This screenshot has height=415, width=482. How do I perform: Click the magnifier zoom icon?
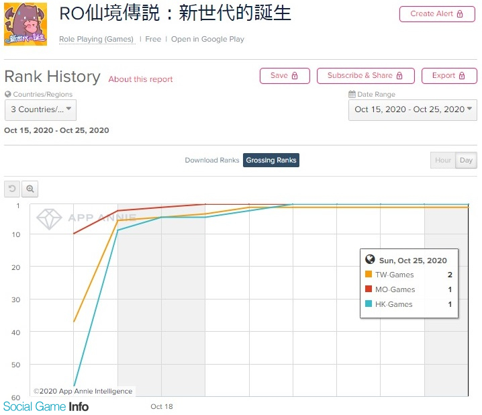pos(30,189)
